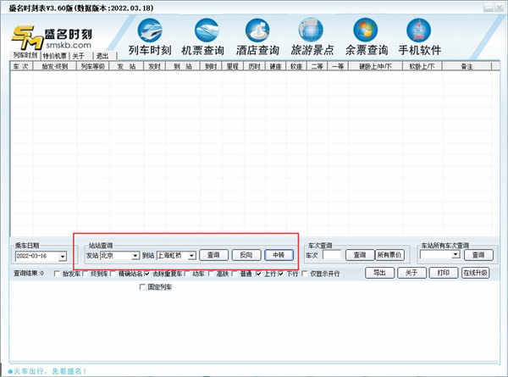Click the 到站 column header
This screenshot has width=508, height=377.
(x=183, y=66)
